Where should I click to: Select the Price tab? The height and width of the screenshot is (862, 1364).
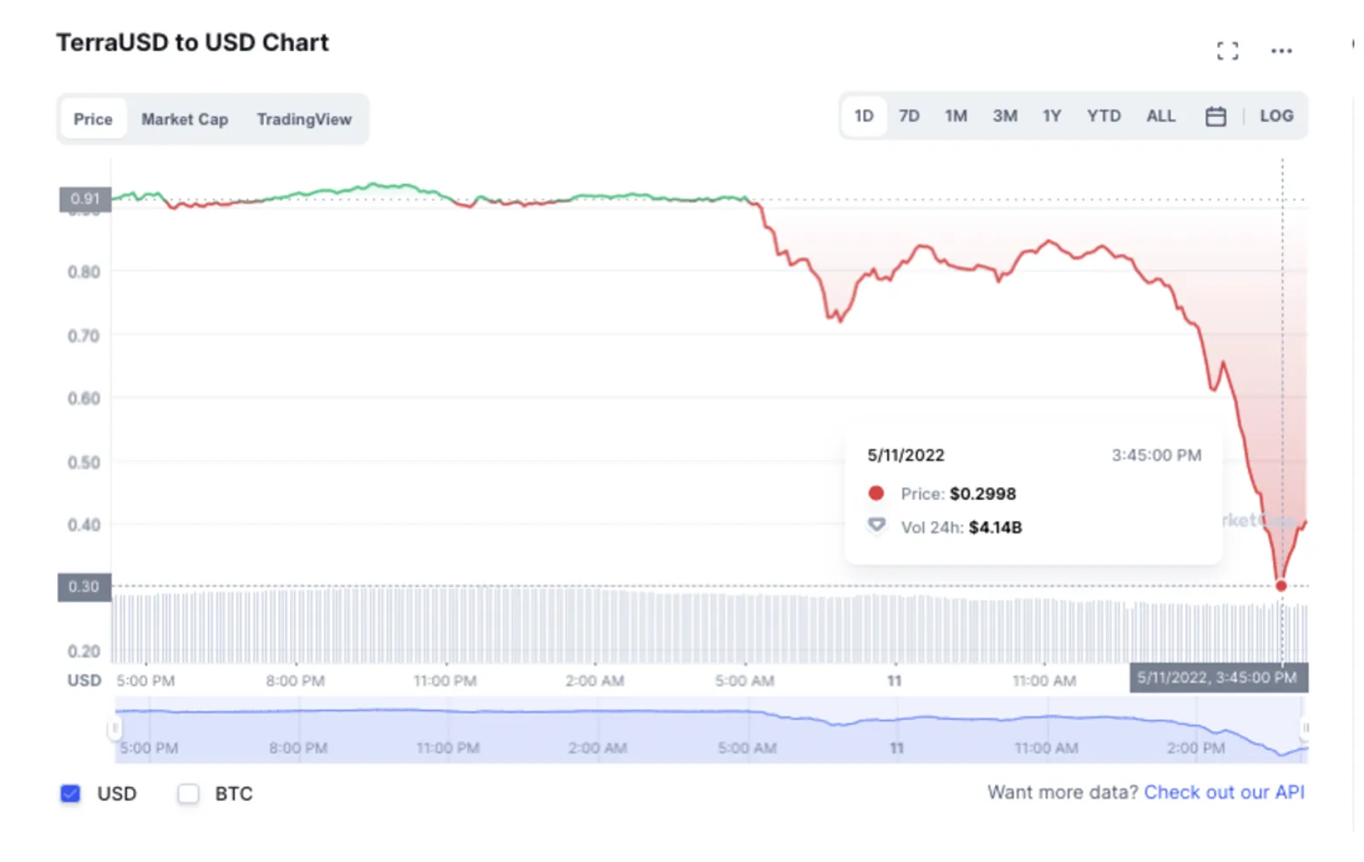point(93,119)
